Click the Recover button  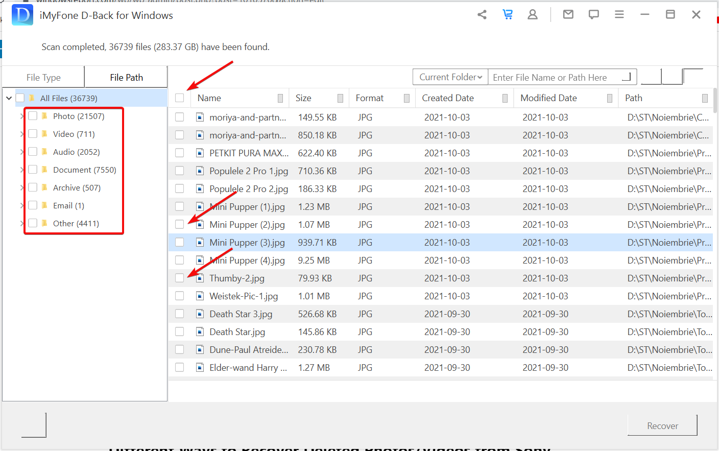662,425
